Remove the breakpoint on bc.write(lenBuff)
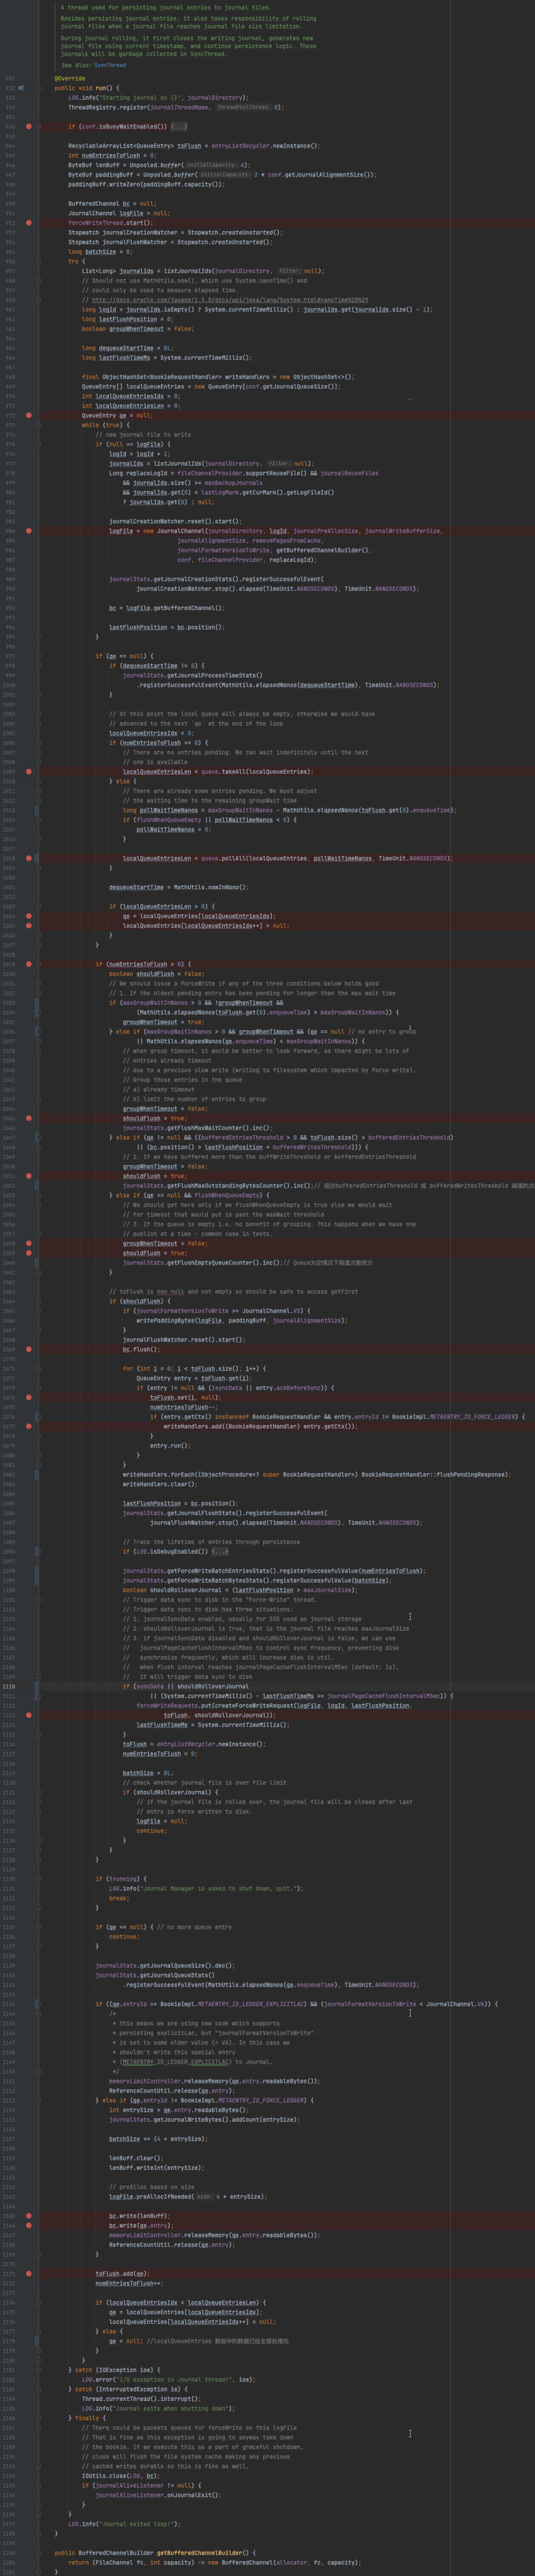Viewport: 535px width, 2576px height. [29, 2216]
